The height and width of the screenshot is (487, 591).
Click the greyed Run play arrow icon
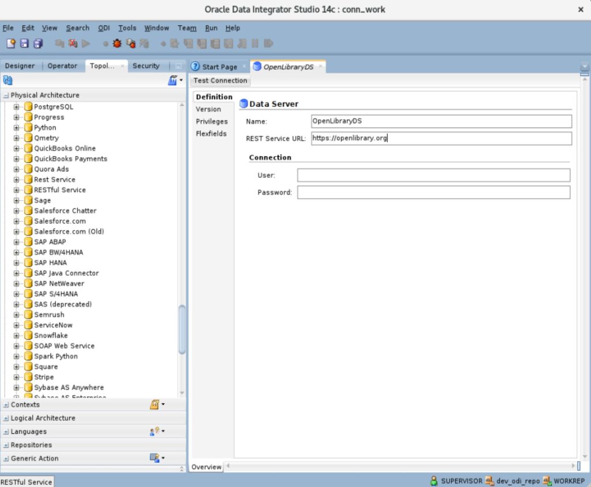click(x=86, y=43)
